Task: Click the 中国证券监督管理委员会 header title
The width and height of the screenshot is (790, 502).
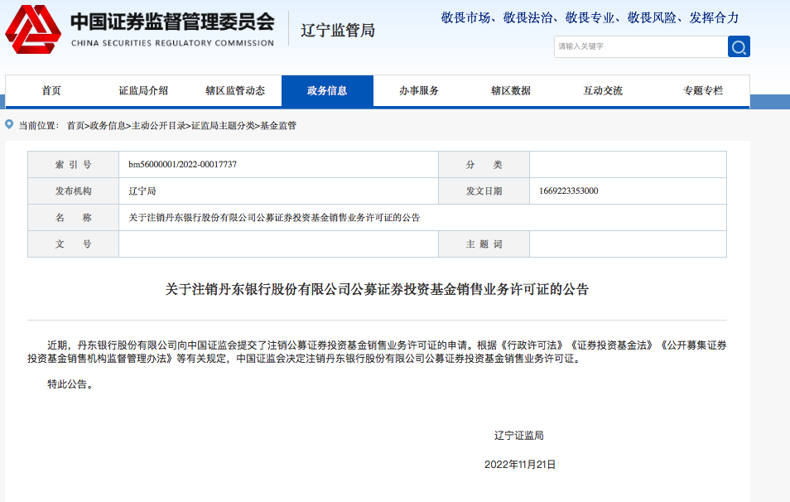Action: pos(172,22)
